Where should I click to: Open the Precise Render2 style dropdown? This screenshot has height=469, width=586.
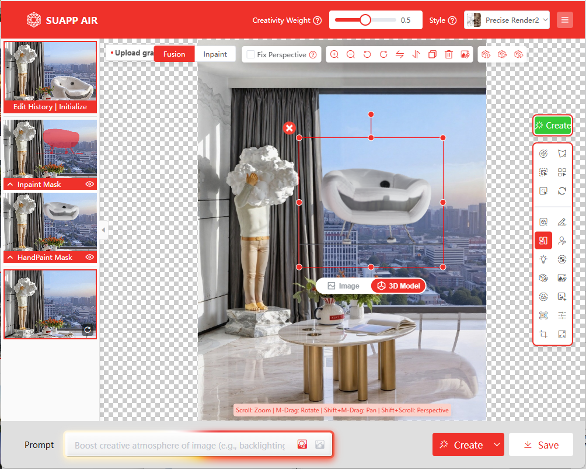(x=507, y=20)
